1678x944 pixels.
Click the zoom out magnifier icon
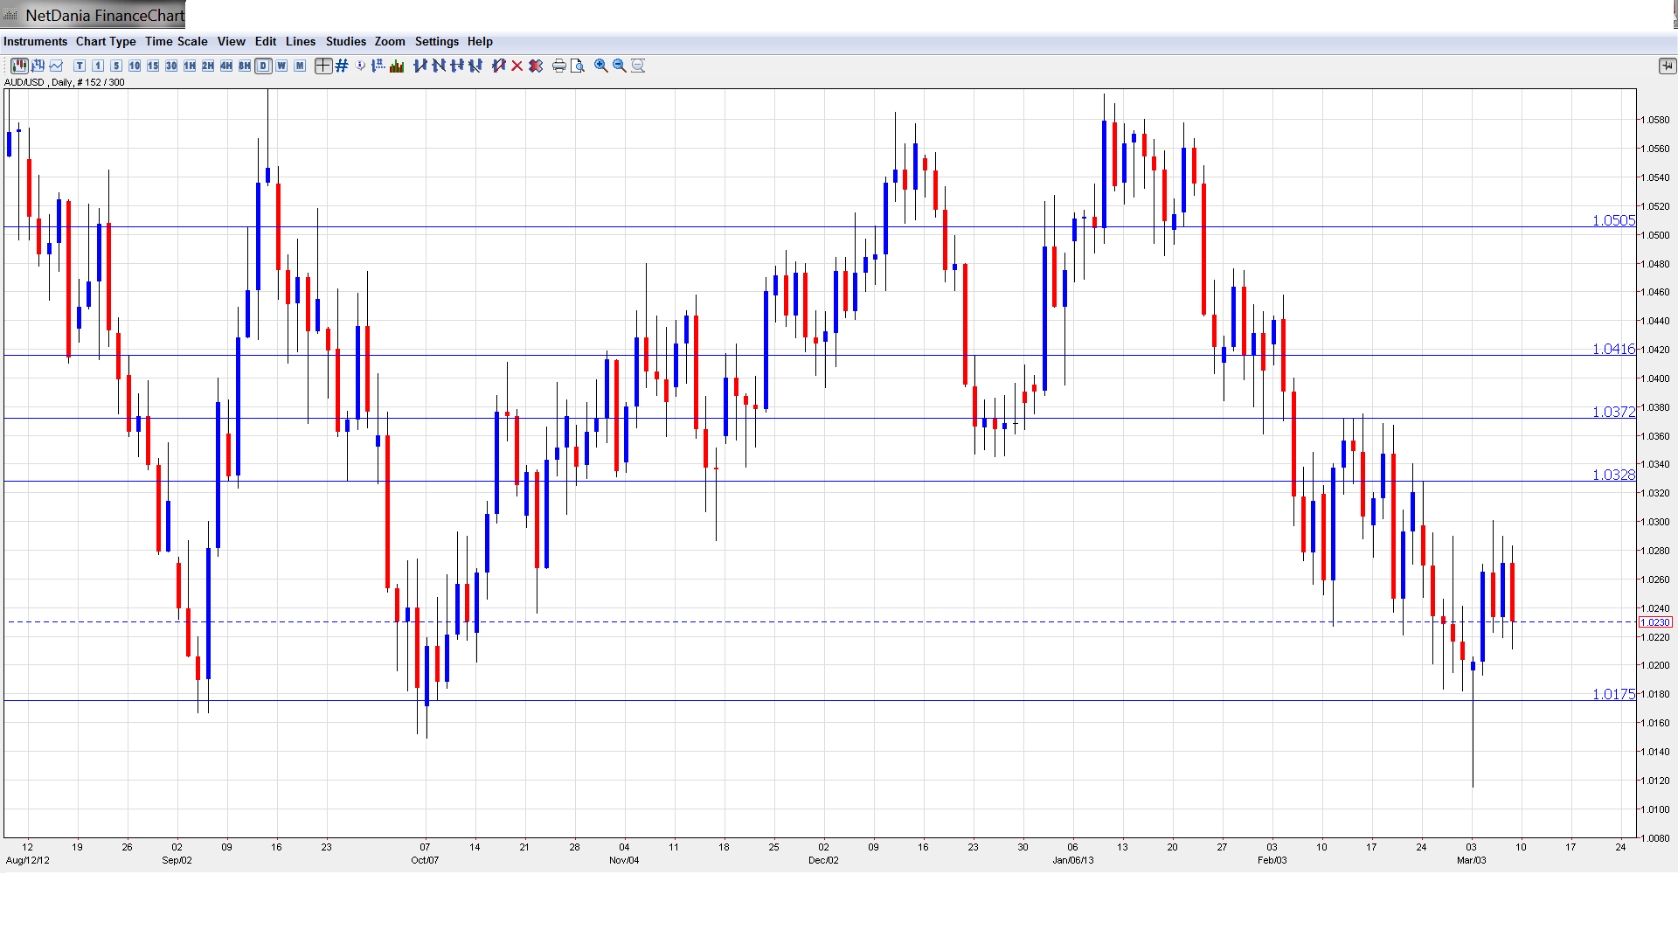pos(620,66)
